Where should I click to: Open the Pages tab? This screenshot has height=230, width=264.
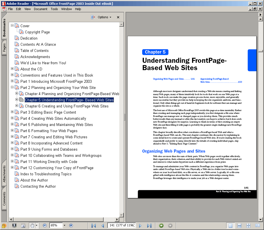4,48
